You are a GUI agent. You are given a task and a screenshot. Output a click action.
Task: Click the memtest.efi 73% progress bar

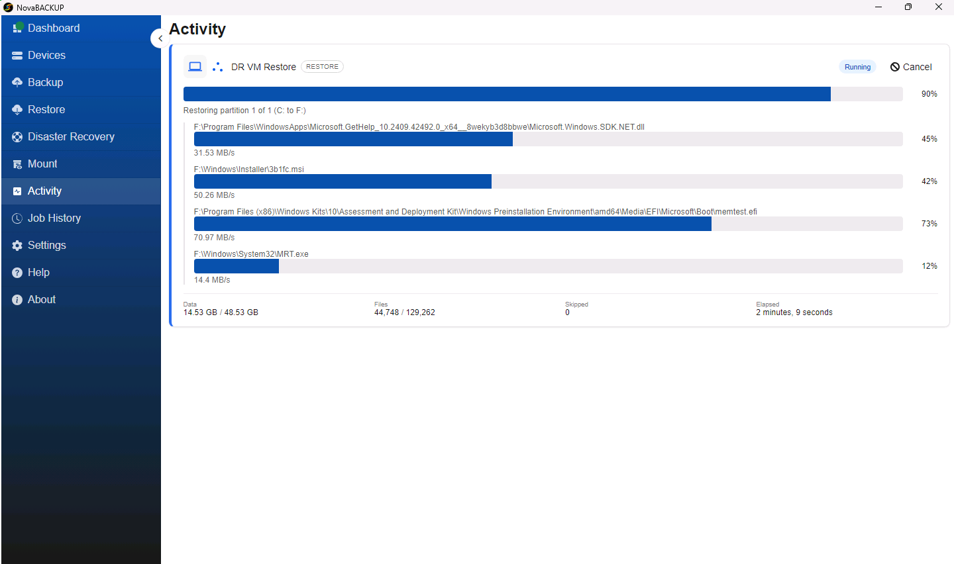549,224
